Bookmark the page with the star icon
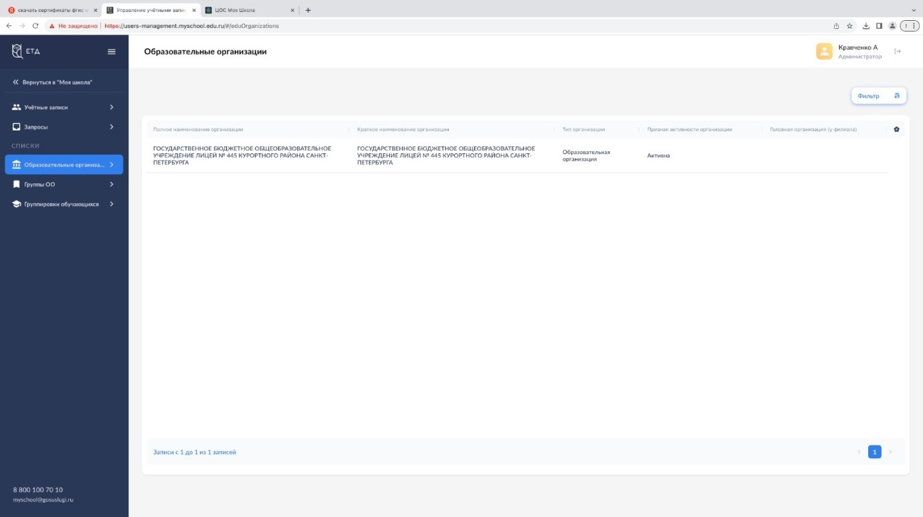Screen dimensions: 923x517 point(849,26)
